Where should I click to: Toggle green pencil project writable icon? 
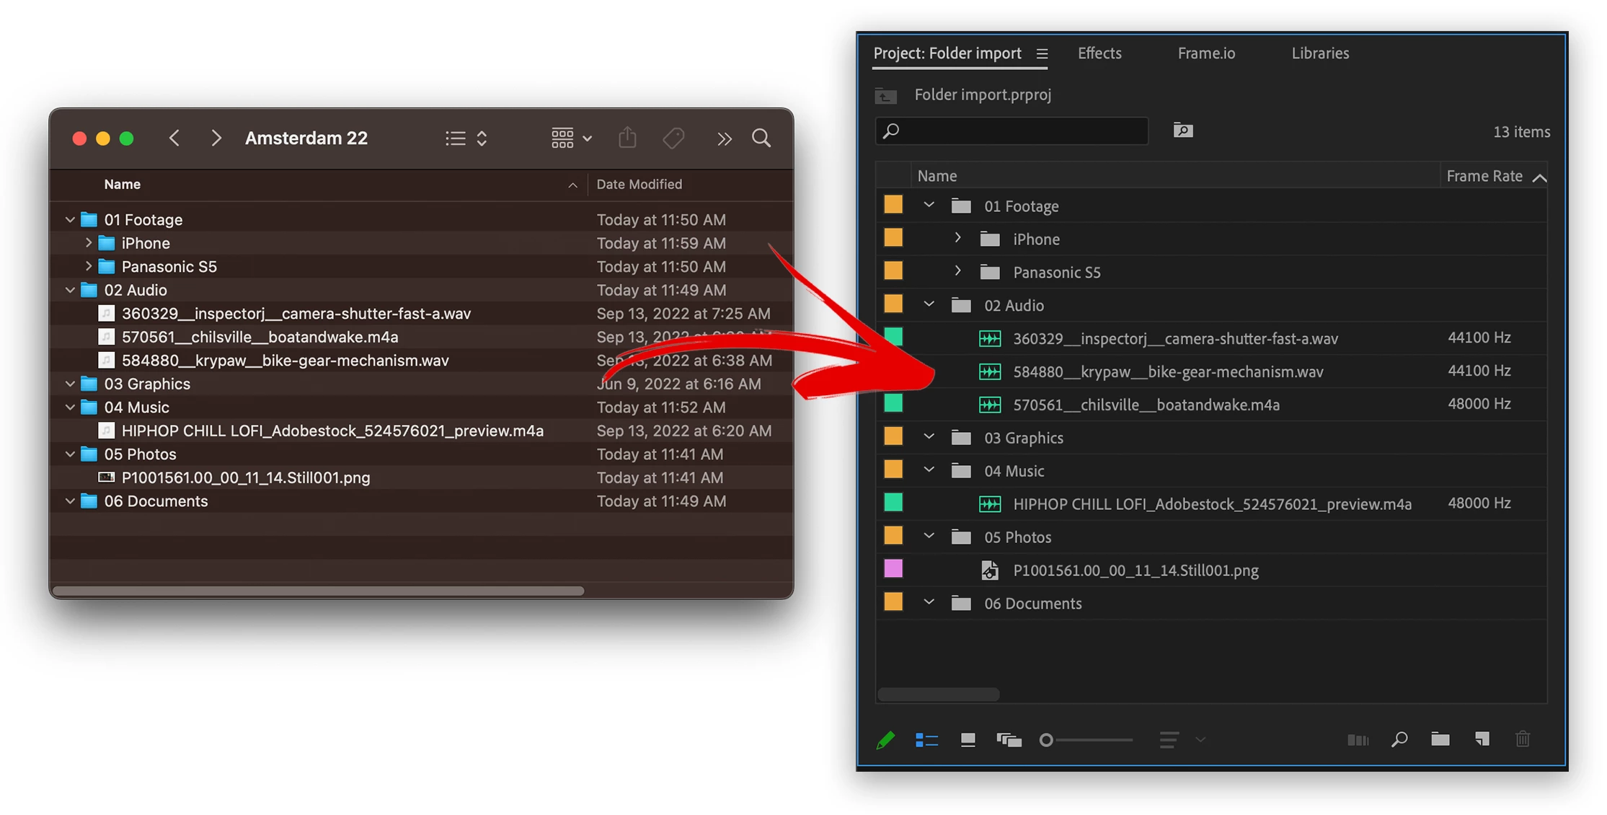coord(885,740)
